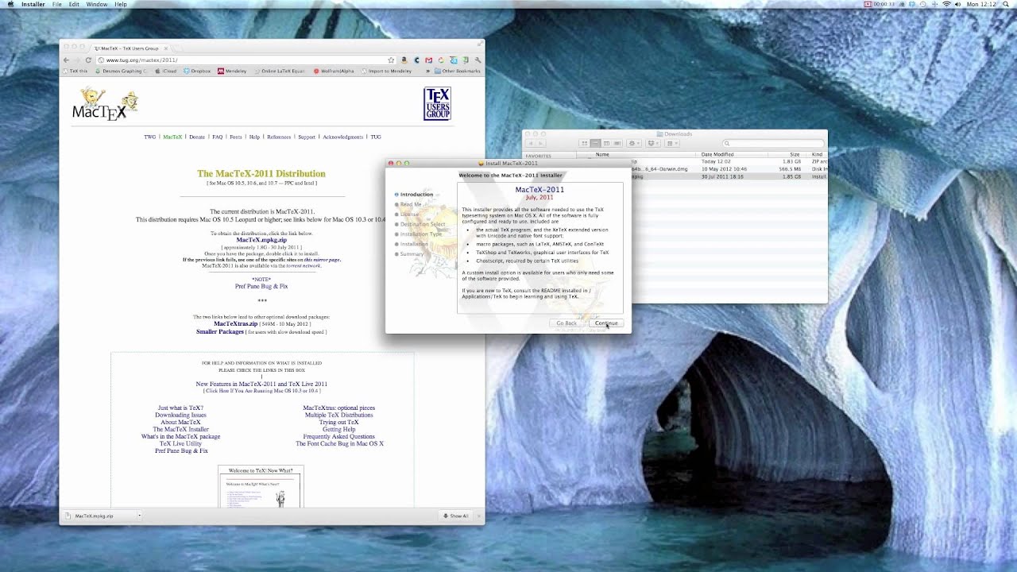Click the Finder back navigation arrow
This screenshot has height=572, width=1017.
click(x=532, y=144)
